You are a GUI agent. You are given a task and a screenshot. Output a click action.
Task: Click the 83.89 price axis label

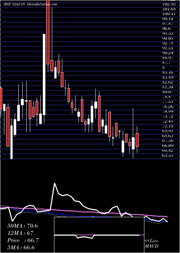tap(167, 77)
